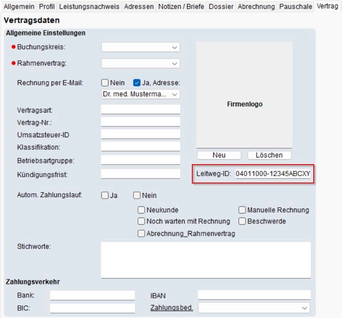342x318 pixels.
Task: Enable the Manuelle Rechnung checkbox
Action: [x=242, y=210]
